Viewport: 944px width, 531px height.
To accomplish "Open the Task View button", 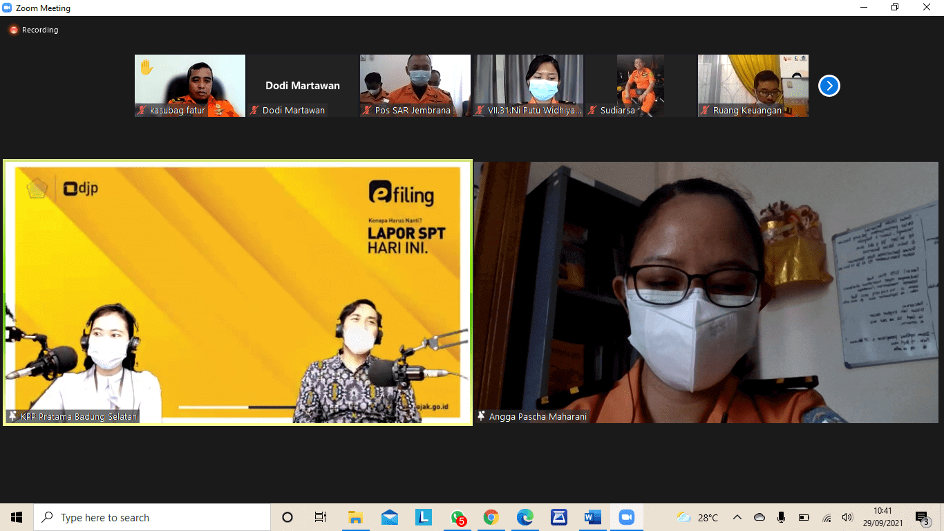I will coord(321,517).
